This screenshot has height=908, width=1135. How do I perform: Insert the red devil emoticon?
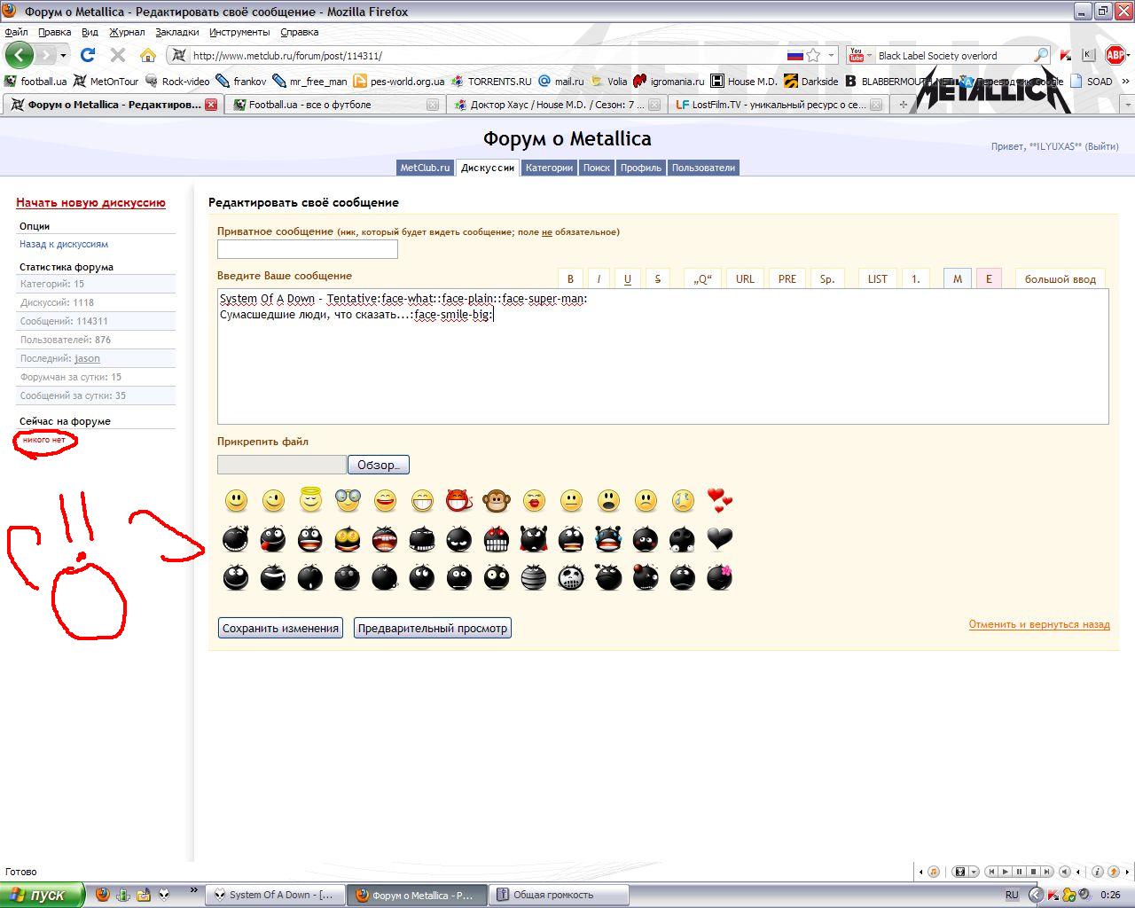pos(459,501)
